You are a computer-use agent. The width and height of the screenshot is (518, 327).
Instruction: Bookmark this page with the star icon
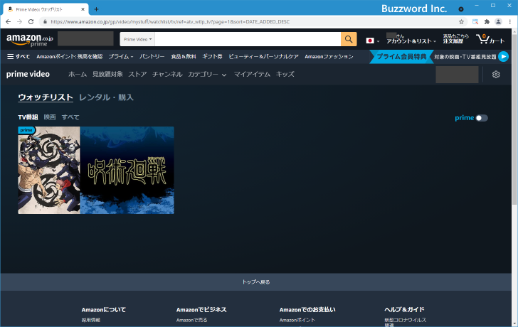pyautogui.click(x=461, y=22)
